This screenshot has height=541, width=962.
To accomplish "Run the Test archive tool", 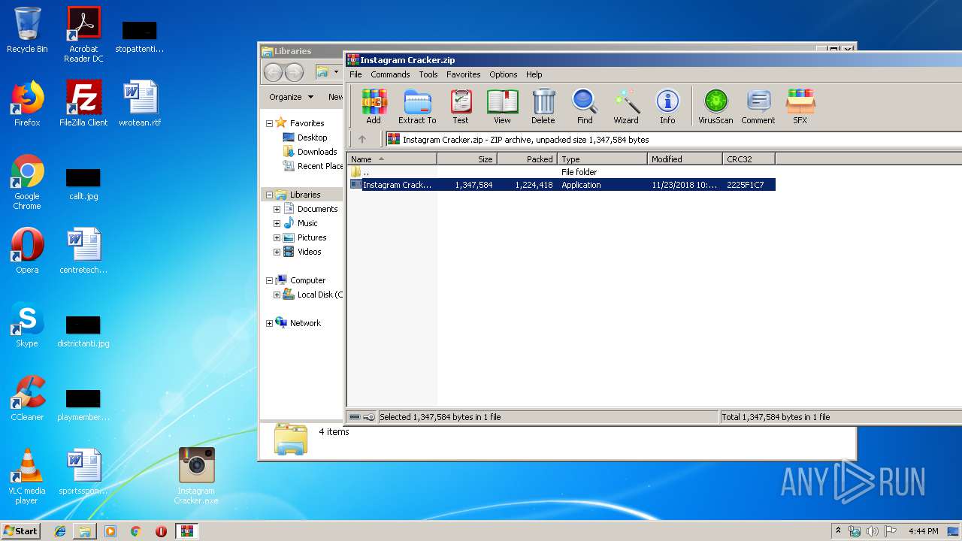I will tap(461, 106).
